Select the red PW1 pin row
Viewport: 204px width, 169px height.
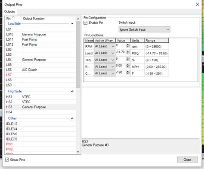pos(40,144)
